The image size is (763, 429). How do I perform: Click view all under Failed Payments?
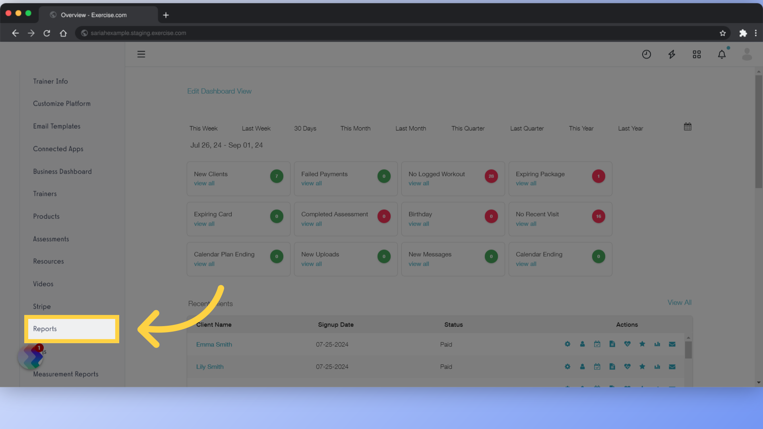tap(312, 184)
